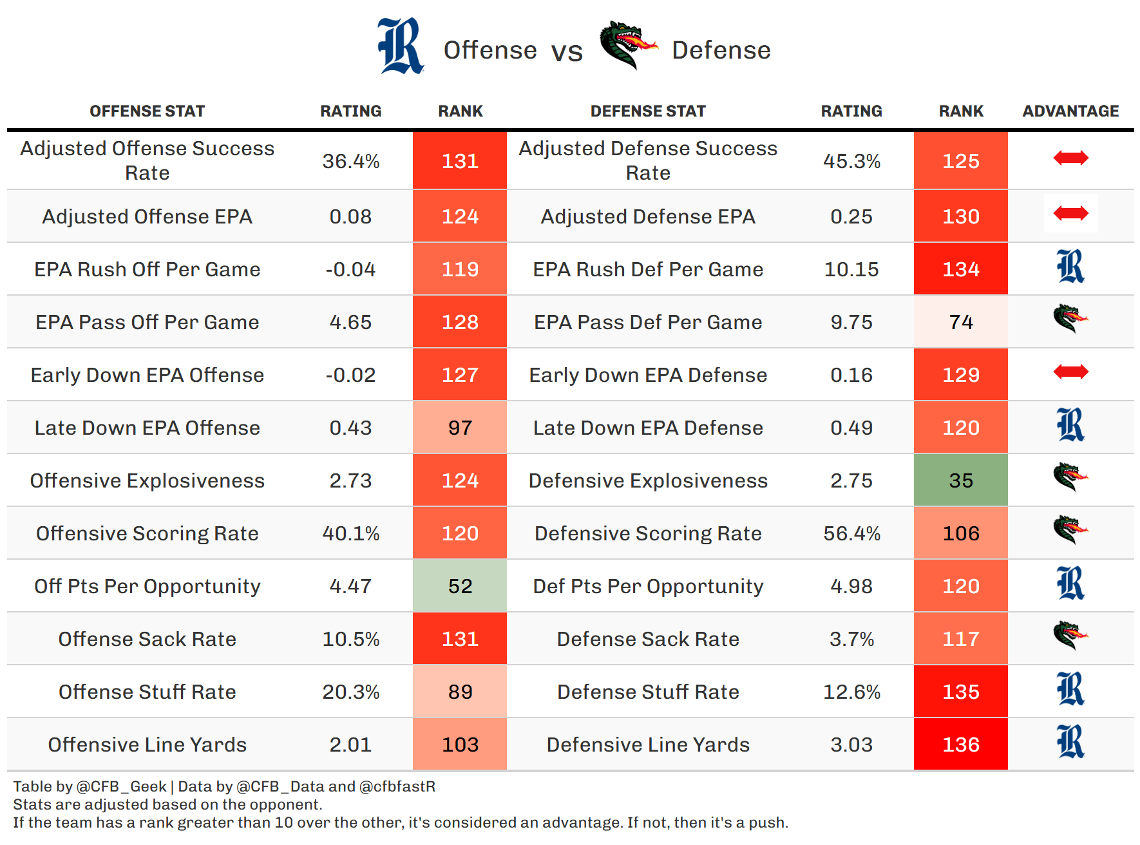The width and height of the screenshot is (1140, 845).
Task: Click the Rice logo in the Line Yards row
Action: pos(1070,742)
